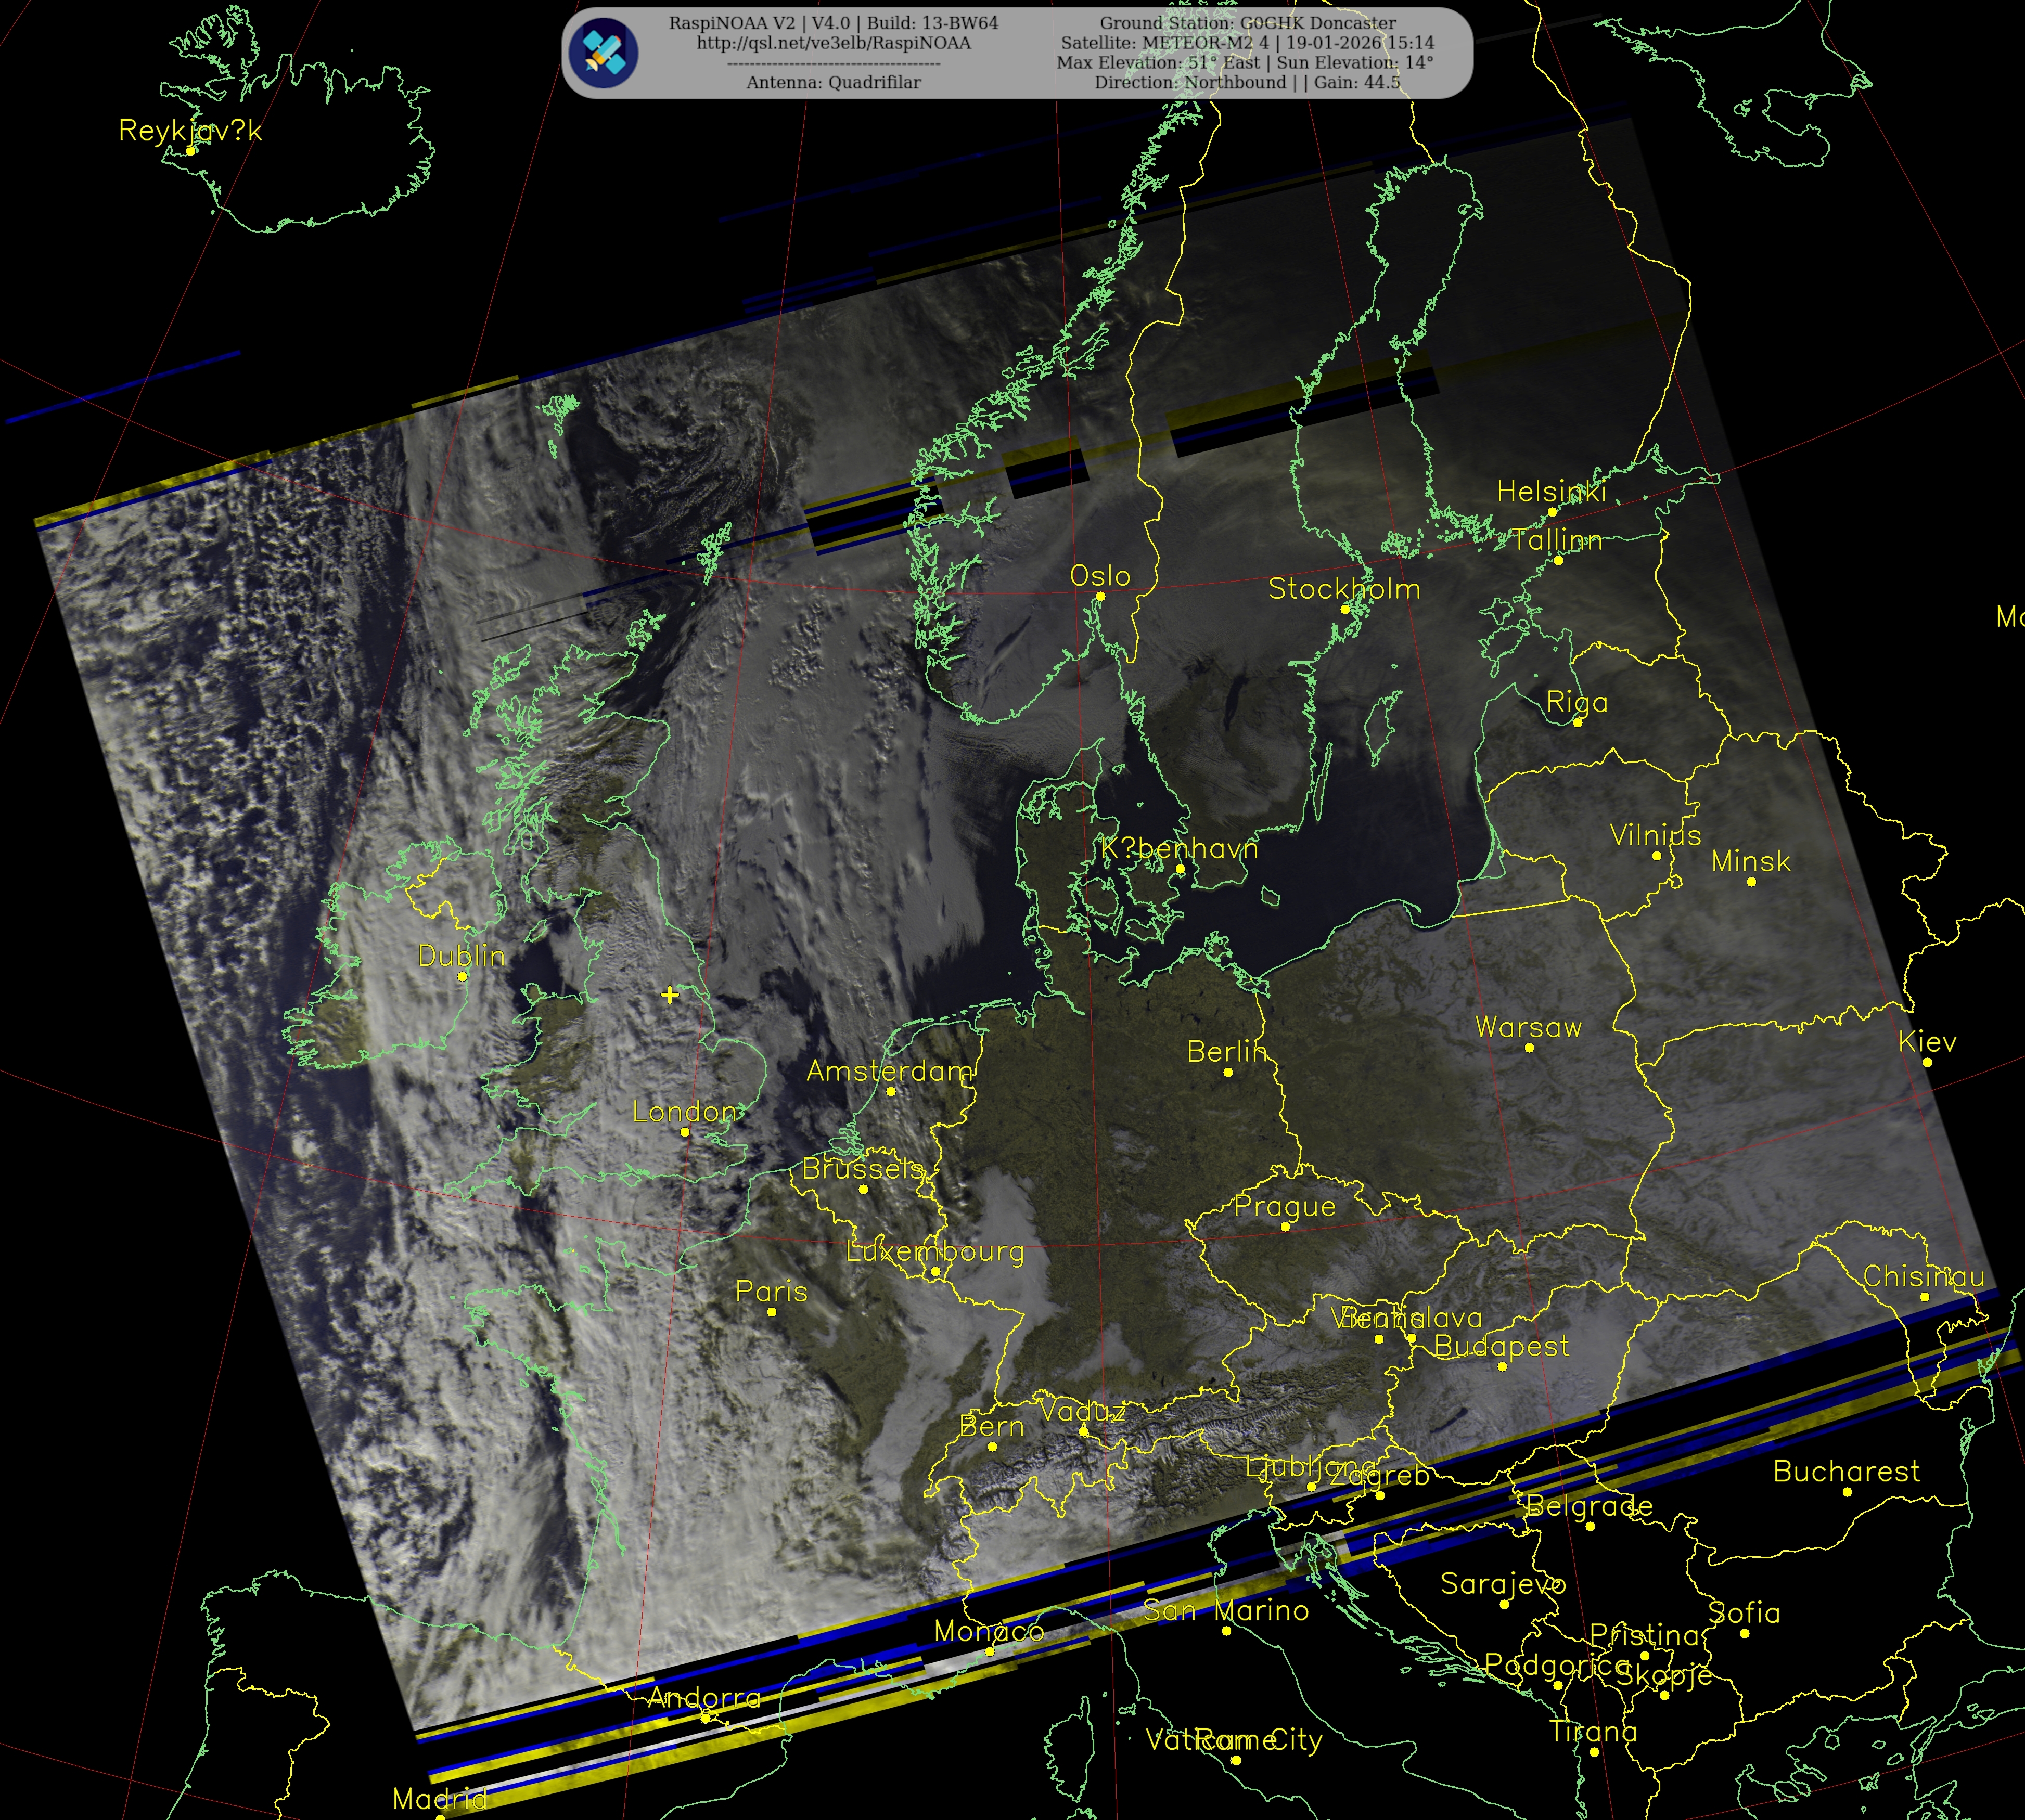Click the Ground Station G0GHK Doncaster text

1248,23
